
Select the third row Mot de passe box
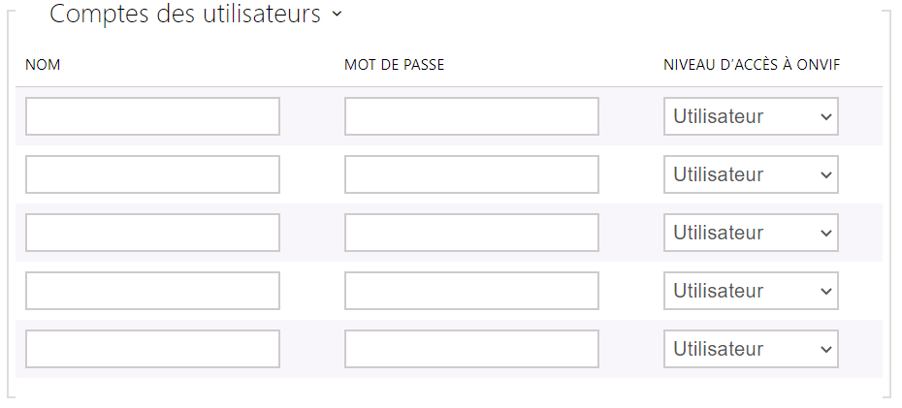coord(471,233)
